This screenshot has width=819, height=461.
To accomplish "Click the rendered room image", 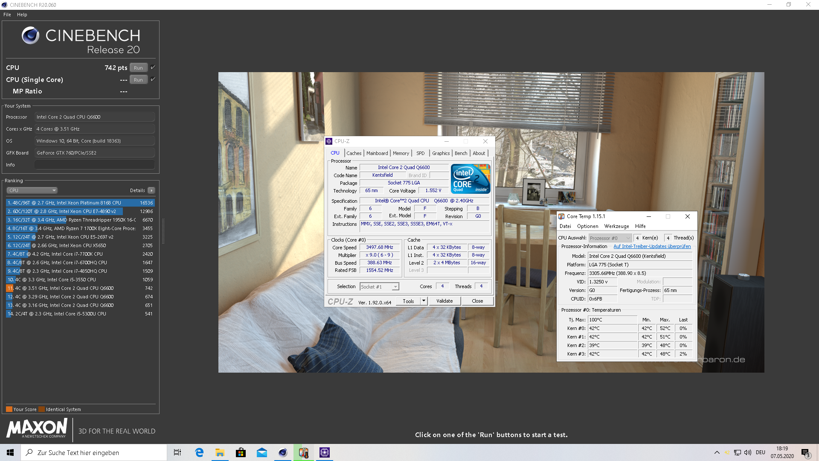I will pos(491,222).
